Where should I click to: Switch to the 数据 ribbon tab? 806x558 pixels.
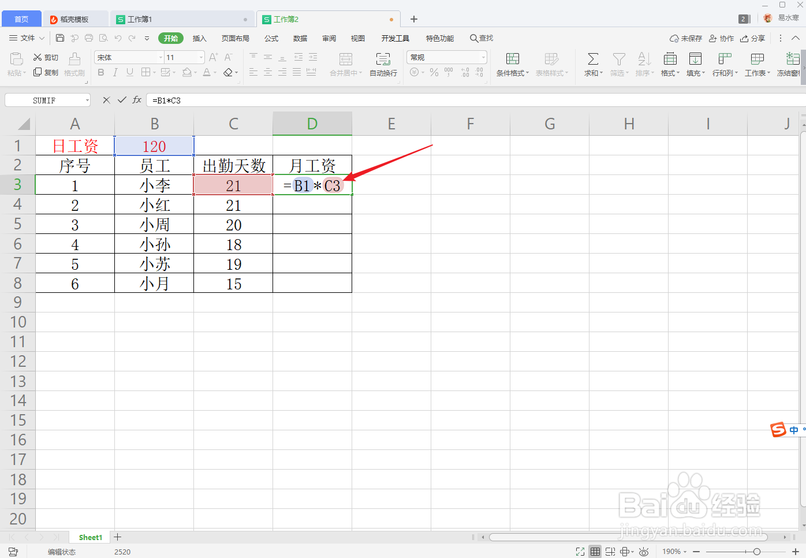(x=300, y=38)
